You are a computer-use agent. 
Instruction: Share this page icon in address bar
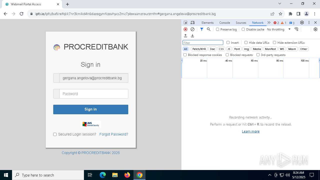272,14
